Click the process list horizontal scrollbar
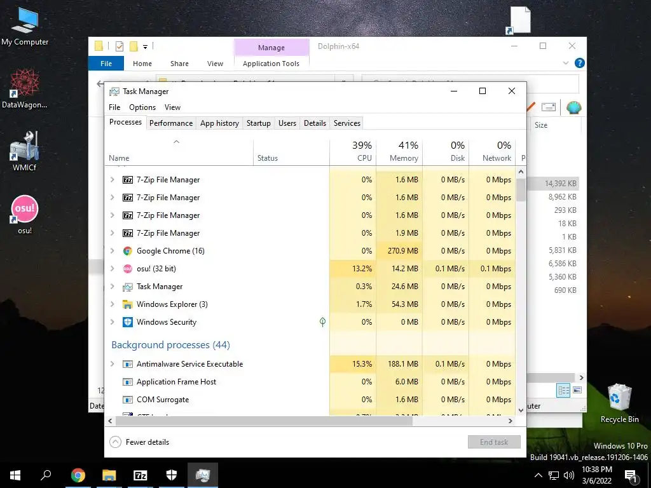651x488 pixels. pyautogui.click(x=264, y=421)
